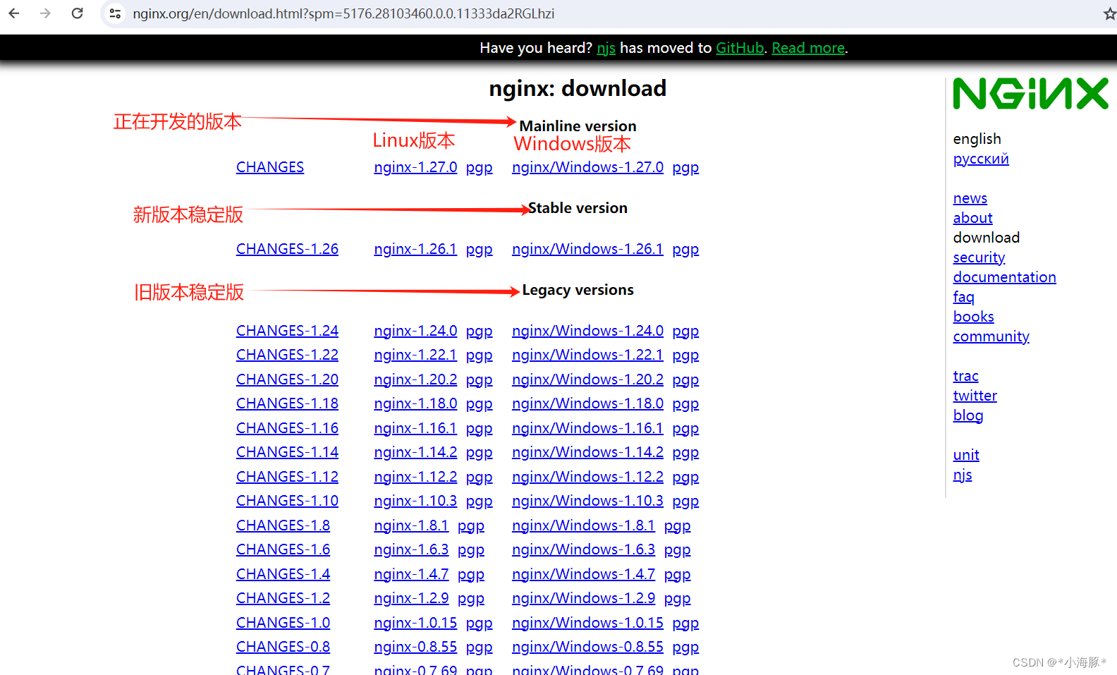Open the about sidebar link

(x=972, y=218)
